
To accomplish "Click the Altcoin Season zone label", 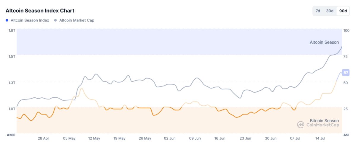I will point(324,42).
